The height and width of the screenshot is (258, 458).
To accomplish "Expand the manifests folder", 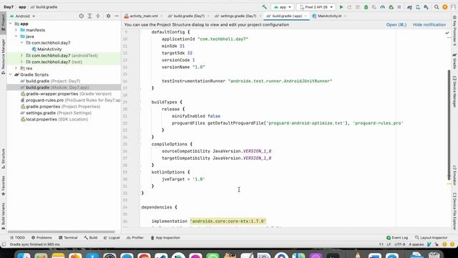I will click(16, 30).
